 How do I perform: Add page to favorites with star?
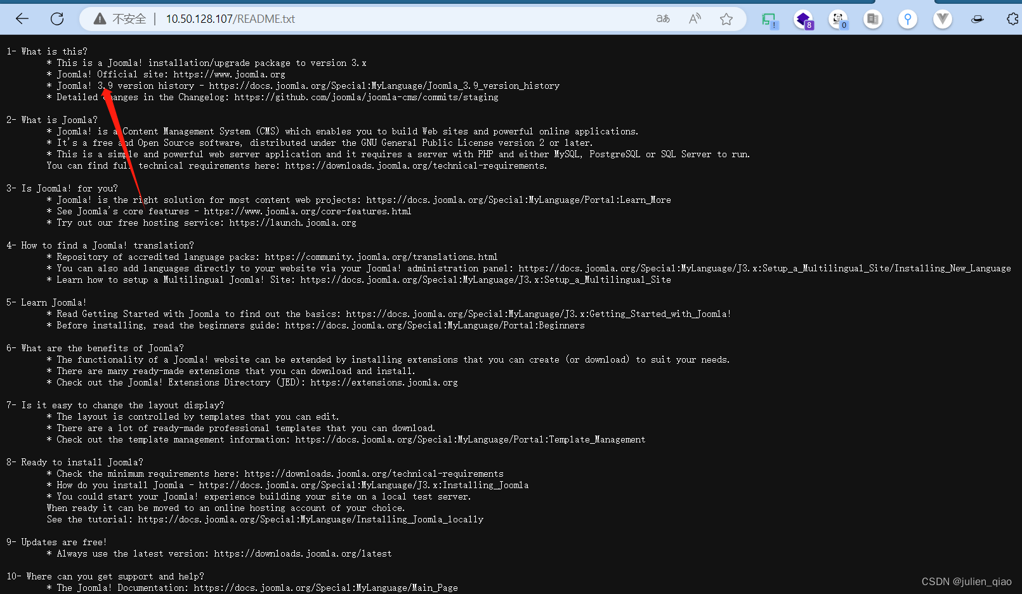click(x=726, y=19)
